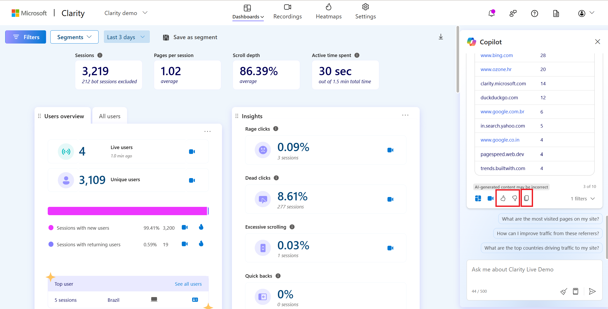View Excessive scrolling recordings

[390, 248]
